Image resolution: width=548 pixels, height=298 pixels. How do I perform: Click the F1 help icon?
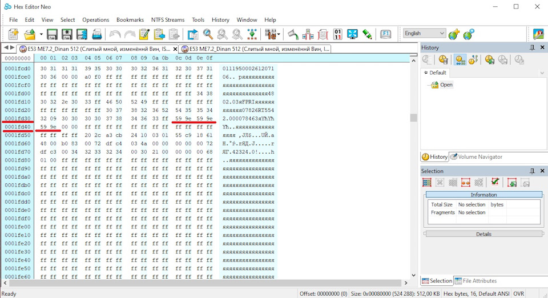[385, 34]
